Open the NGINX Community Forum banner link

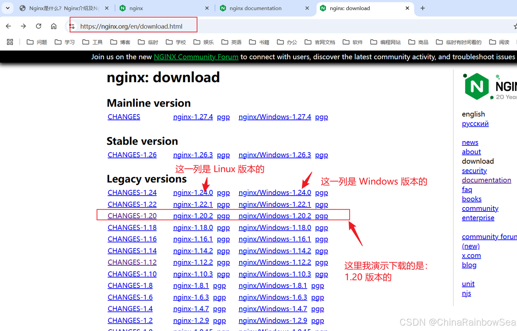196,57
